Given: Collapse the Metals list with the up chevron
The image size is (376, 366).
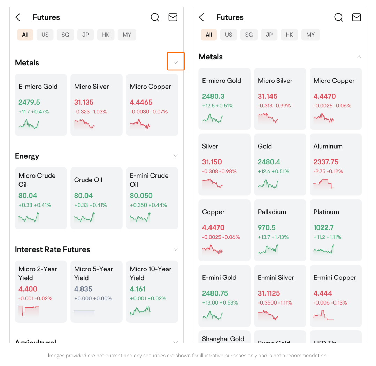Looking at the screenshot, I should 359,57.
